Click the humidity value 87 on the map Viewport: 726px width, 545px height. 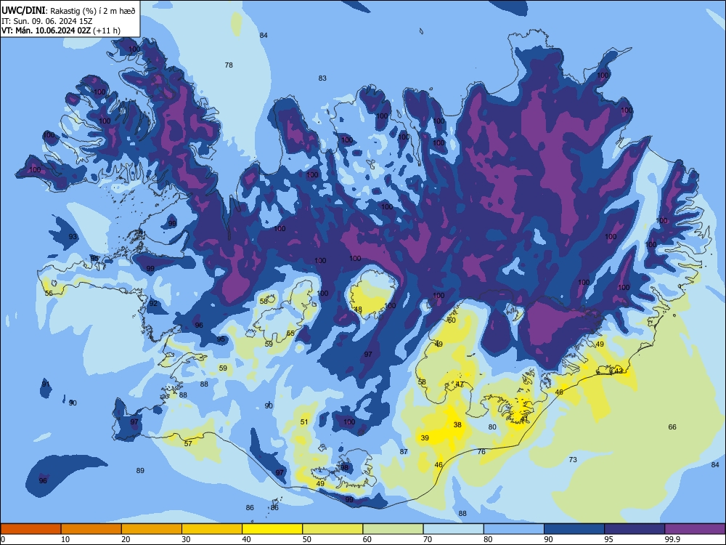[404, 452]
